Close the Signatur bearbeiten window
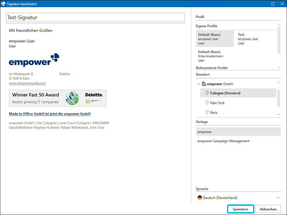Screen dimensions: 287x215 coord(282,4)
